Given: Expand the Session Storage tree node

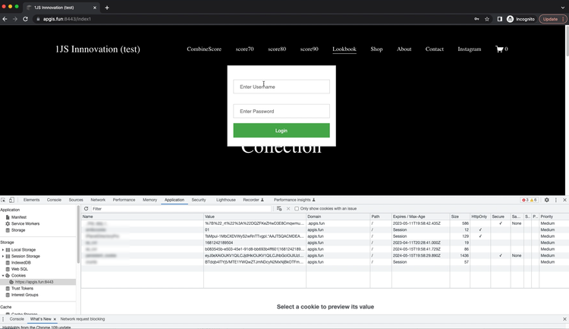Looking at the screenshot, I should [3, 256].
